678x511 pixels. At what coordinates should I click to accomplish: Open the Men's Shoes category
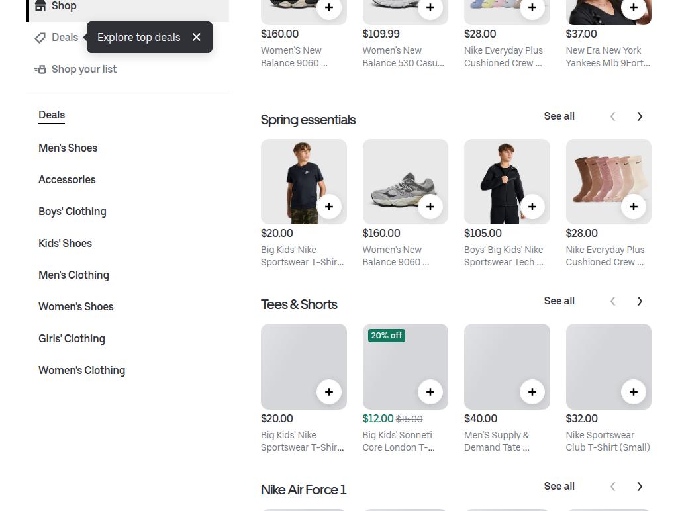68,148
